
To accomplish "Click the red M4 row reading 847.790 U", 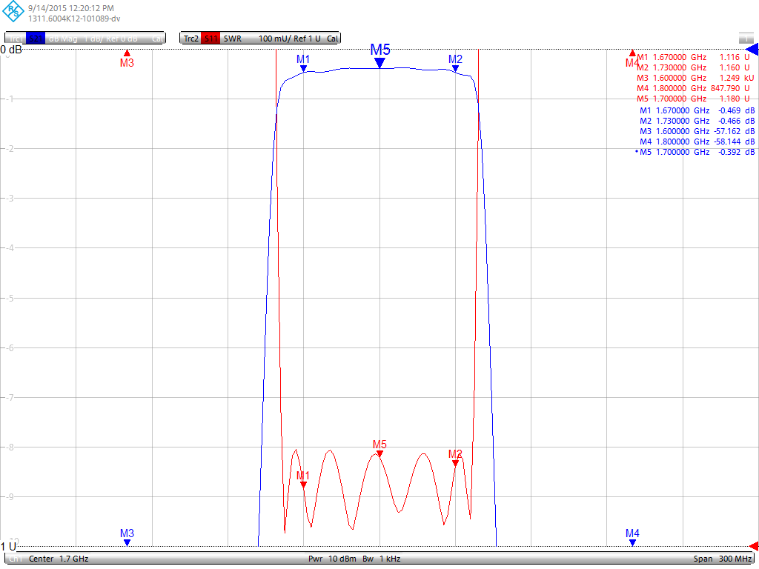I will click(693, 89).
